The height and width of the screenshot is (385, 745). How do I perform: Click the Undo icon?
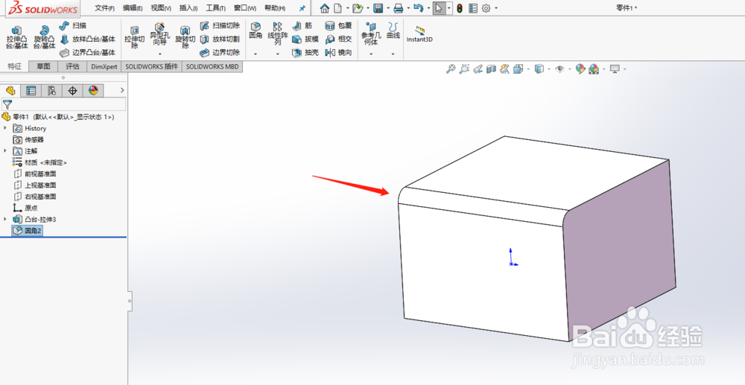[x=419, y=8]
